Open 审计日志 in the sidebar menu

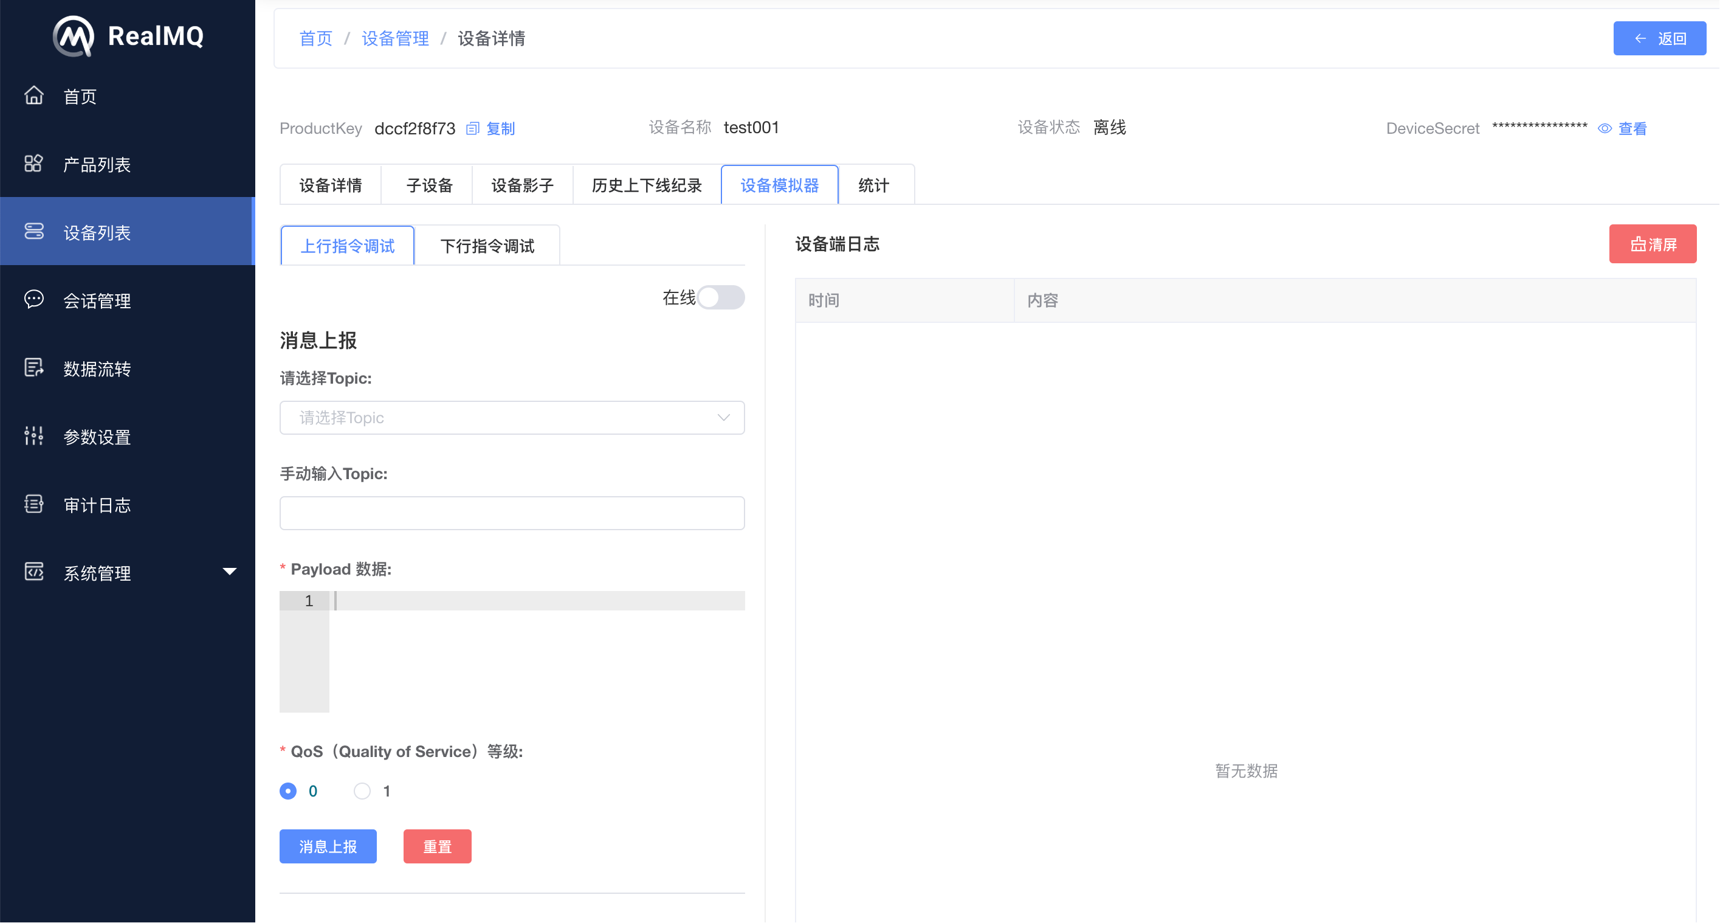click(x=128, y=504)
